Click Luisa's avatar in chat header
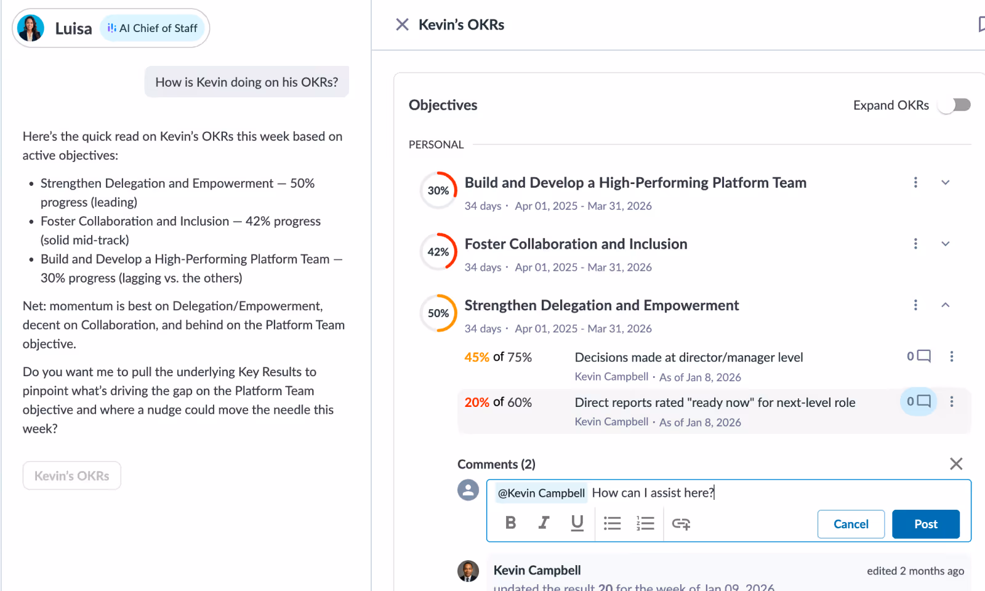The height and width of the screenshot is (591, 985). coord(31,28)
